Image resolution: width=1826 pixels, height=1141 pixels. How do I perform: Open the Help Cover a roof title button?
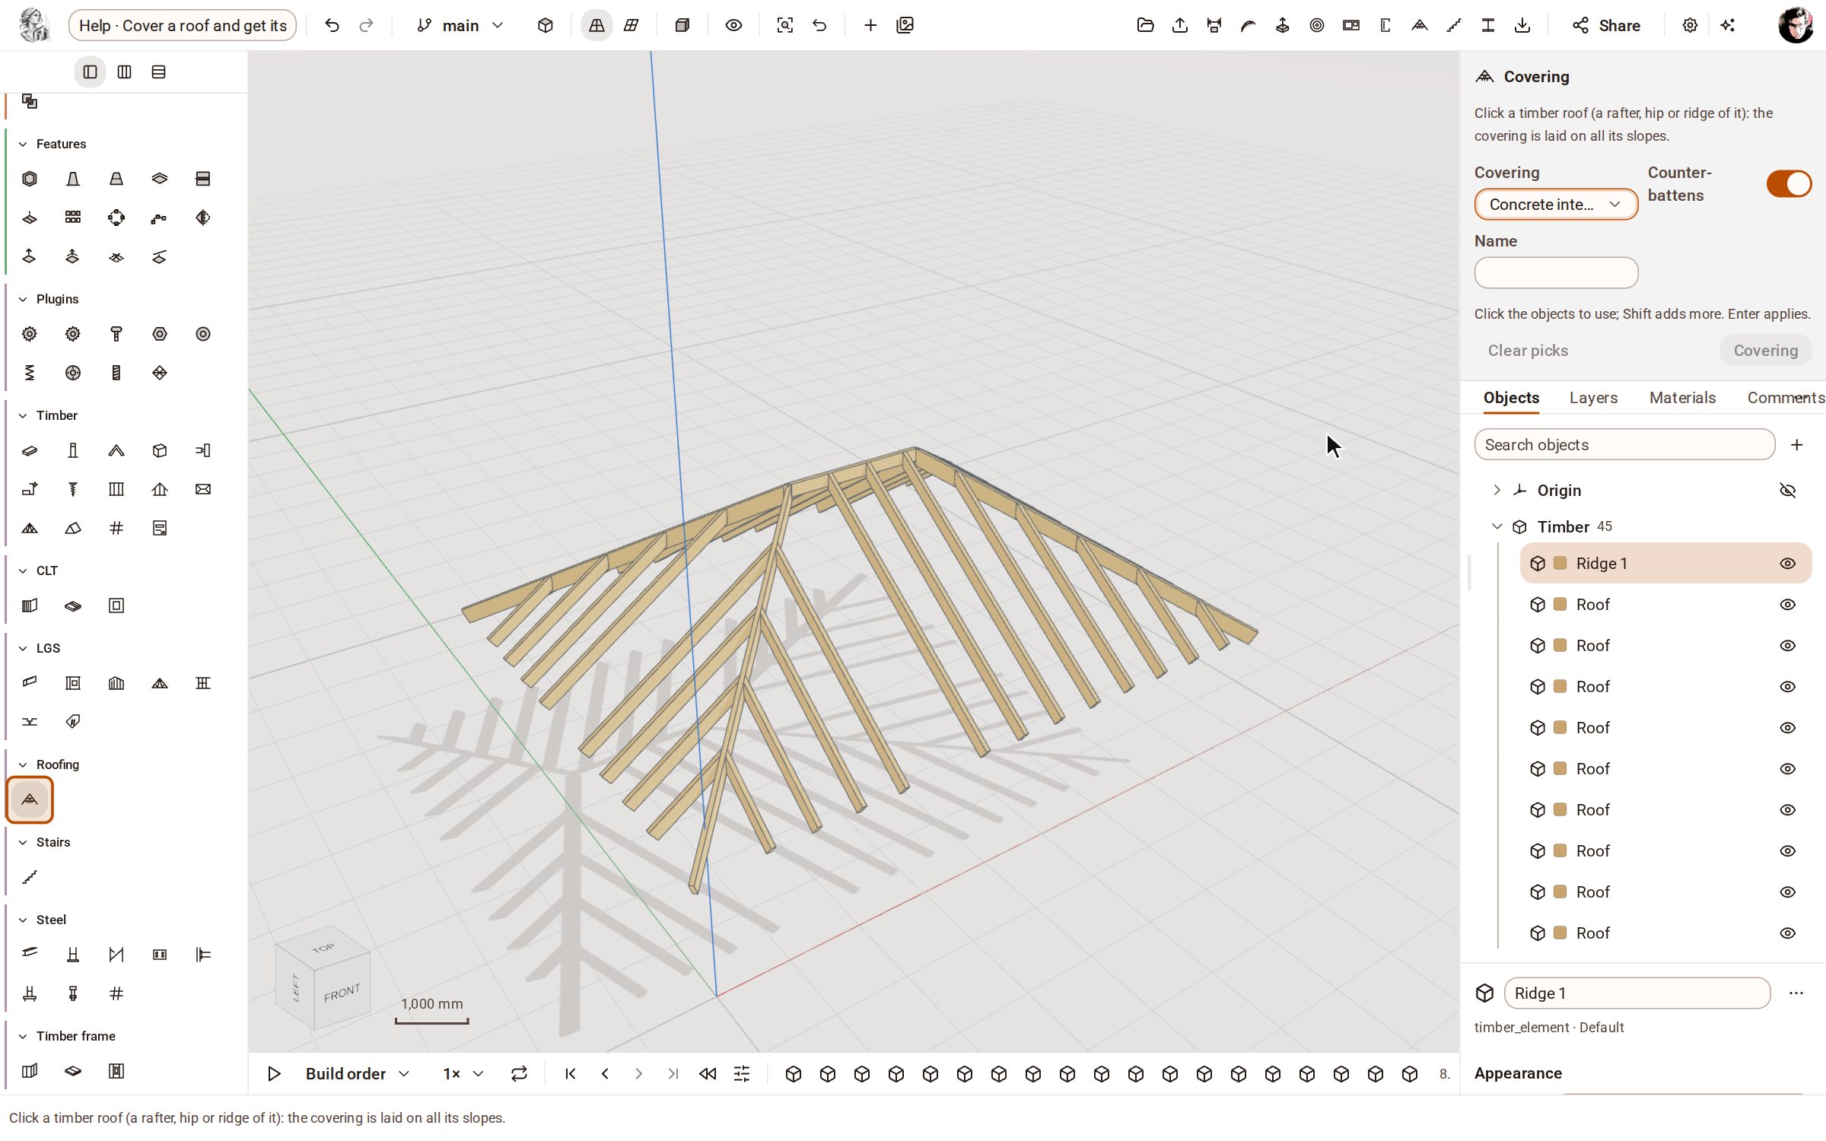pos(183,25)
